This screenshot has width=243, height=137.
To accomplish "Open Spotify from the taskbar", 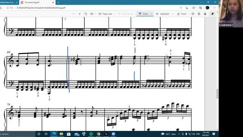I will click(91, 134).
